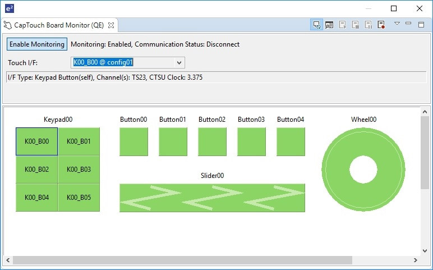Click the horizontal scrollbar right arrow
The height and width of the screenshot is (270, 433).
tap(415, 260)
